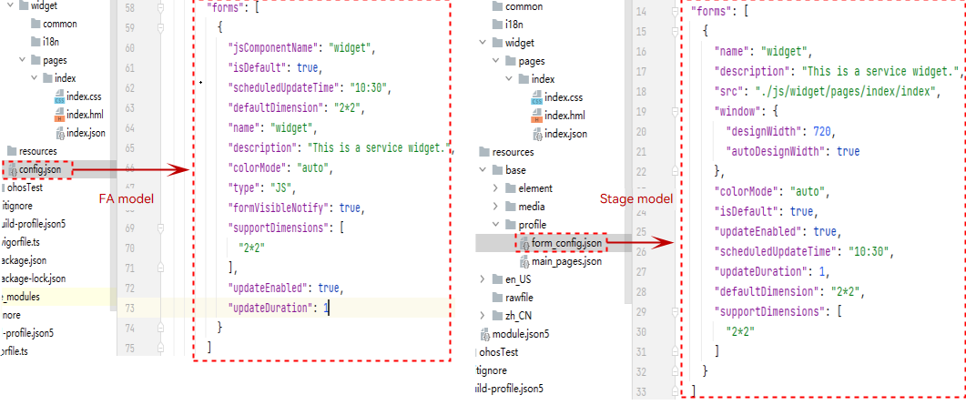Viewport: 966px width, 405px height.
Task: Collapse the base folder chevron
Action: (x=483, y=170)
